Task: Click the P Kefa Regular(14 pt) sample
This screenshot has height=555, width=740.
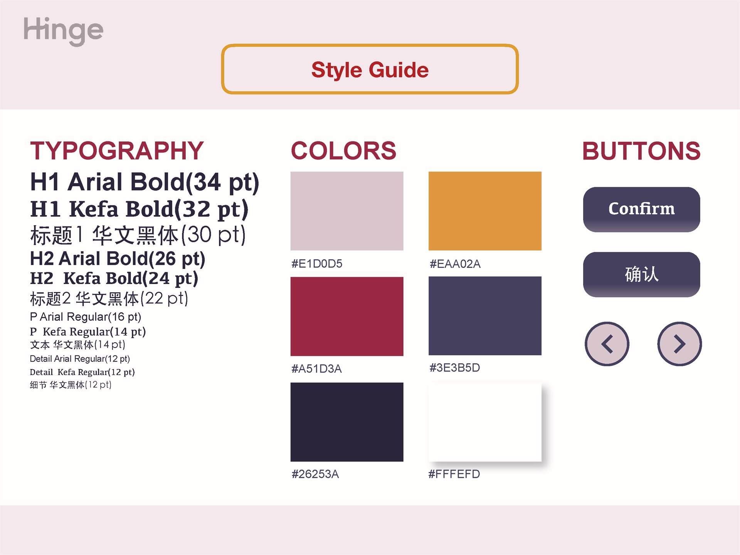Action: point(88,332)
